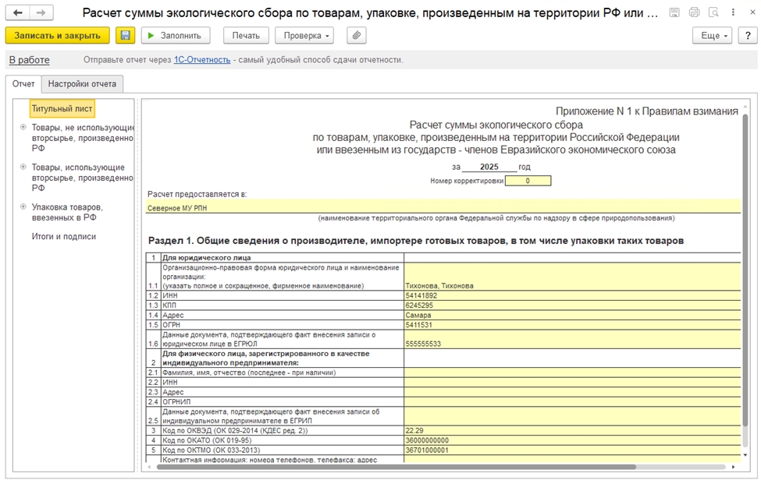
Task: Click "Записать и закрыть" button
Action: point(57,35)
